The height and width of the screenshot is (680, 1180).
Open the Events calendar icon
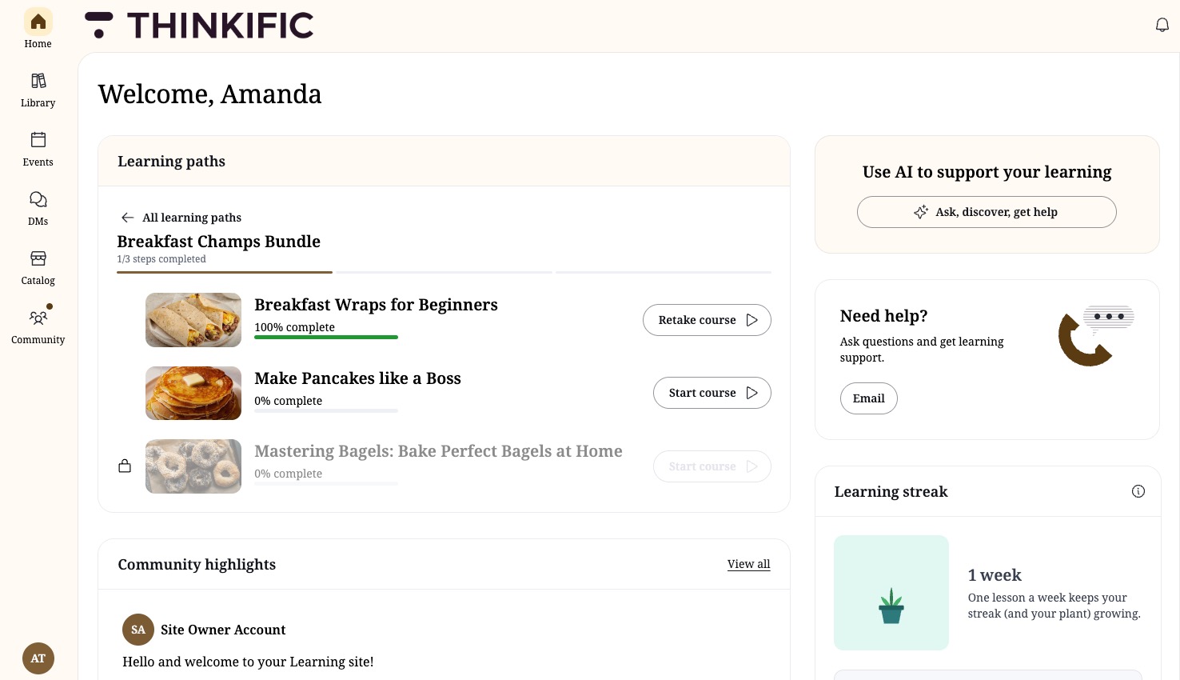[38, 140]
